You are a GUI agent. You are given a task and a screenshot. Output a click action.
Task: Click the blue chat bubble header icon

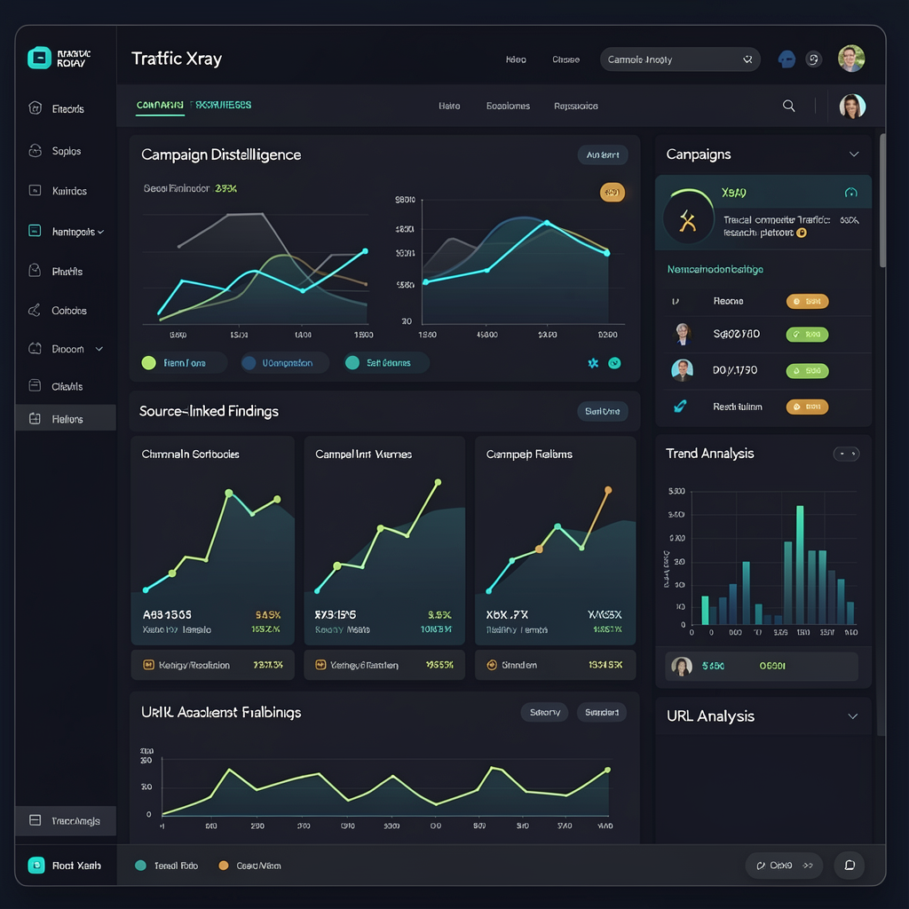click(786, 59)
